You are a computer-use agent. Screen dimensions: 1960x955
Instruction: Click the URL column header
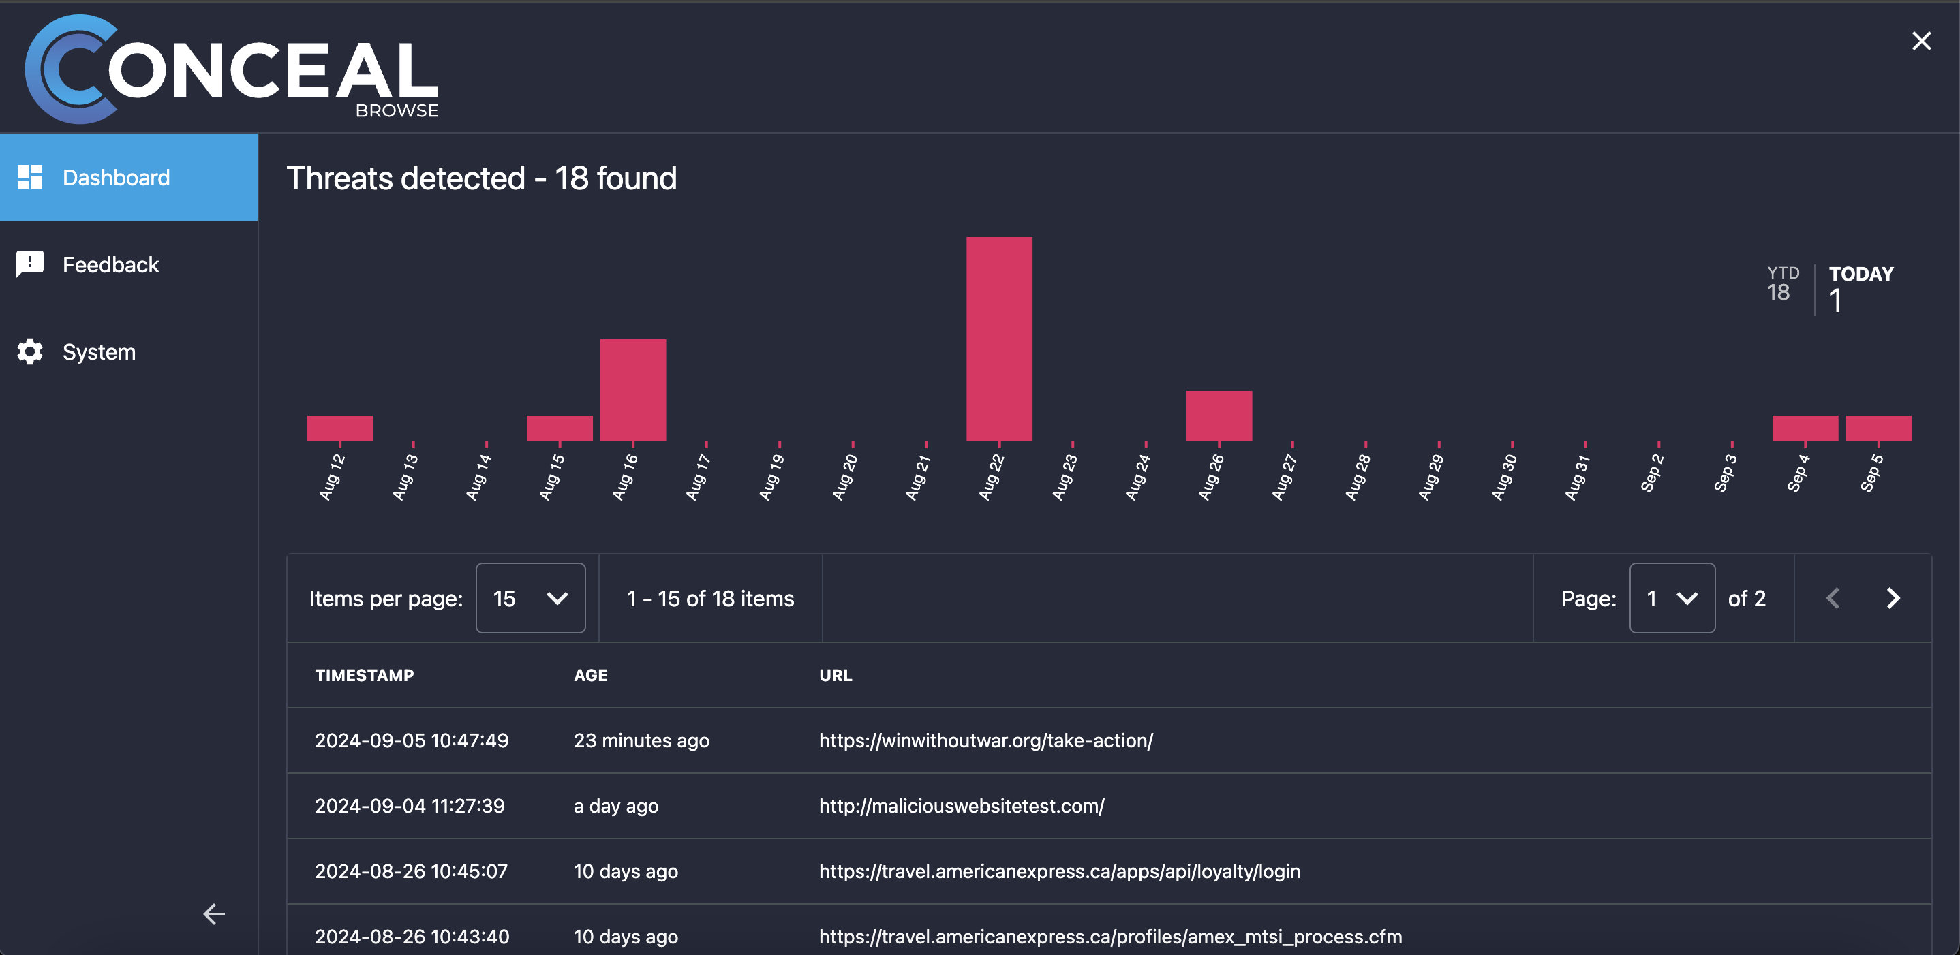coord(836,675)
